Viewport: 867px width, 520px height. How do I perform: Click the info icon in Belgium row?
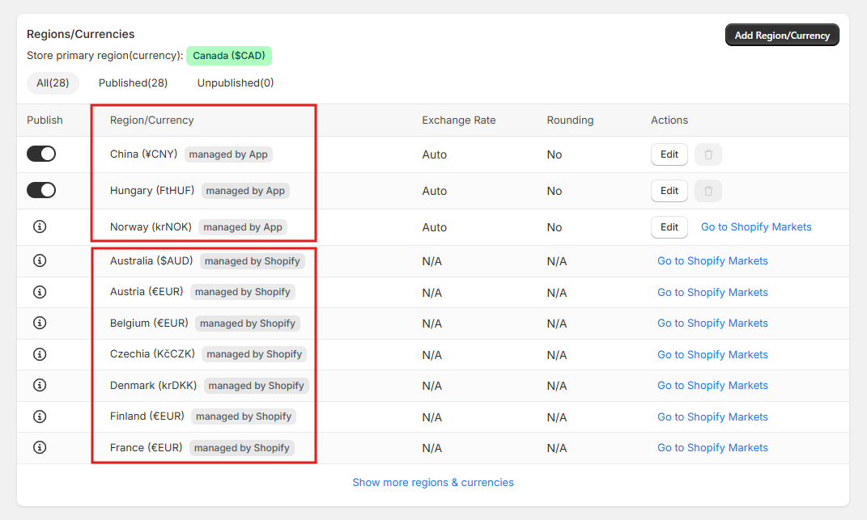40,323
